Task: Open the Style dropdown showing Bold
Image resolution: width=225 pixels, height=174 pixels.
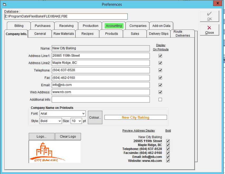Action: pyautogui.click(x=51, y=121)
